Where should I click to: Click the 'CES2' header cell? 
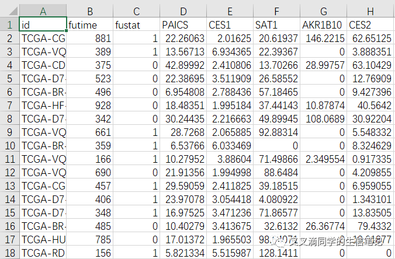coord(370,24)
